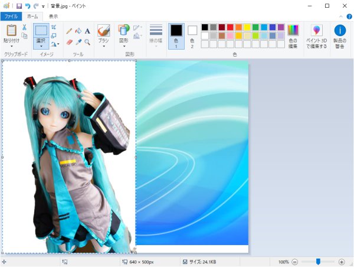Select the Eraser tool
This screenshot has height=267, width=354.
69,43
